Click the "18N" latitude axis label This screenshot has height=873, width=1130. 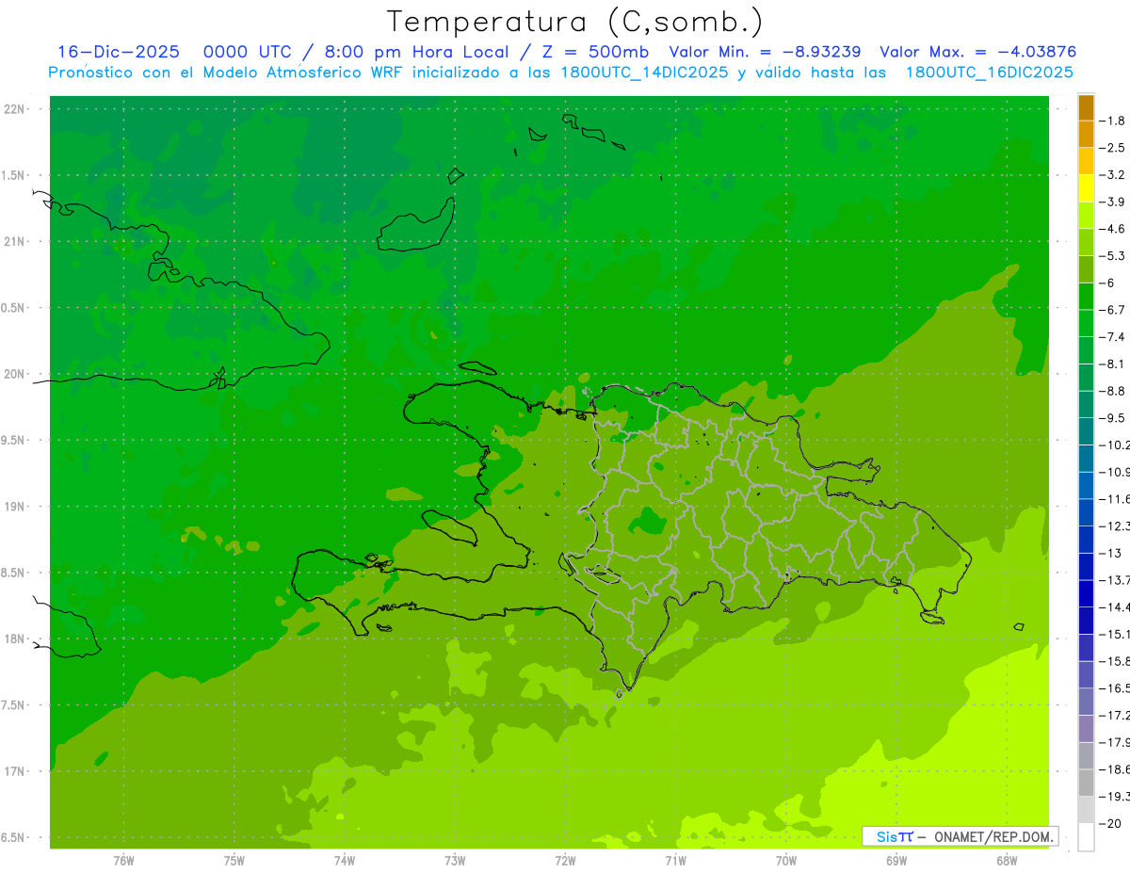tap(15, 639)
